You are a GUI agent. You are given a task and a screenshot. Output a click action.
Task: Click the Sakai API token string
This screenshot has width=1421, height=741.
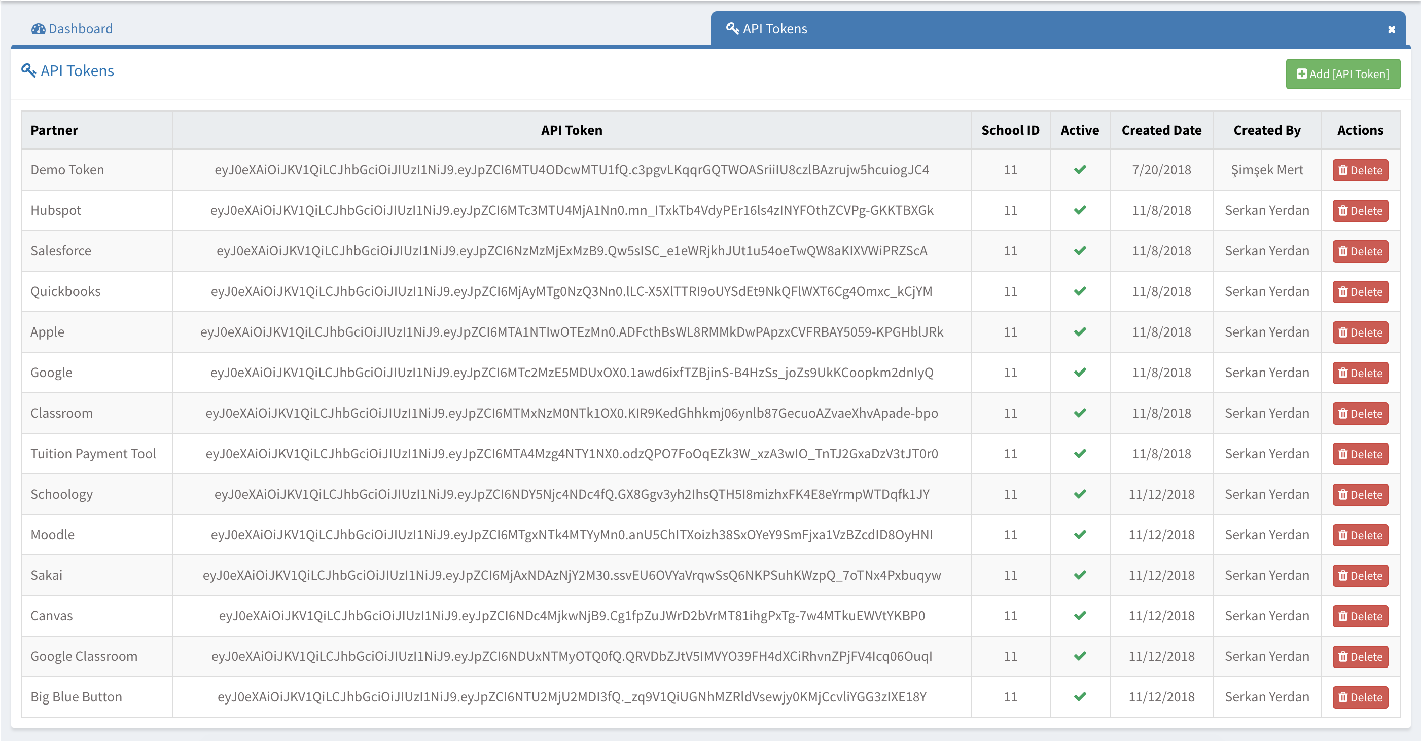(x=572, y=575)
